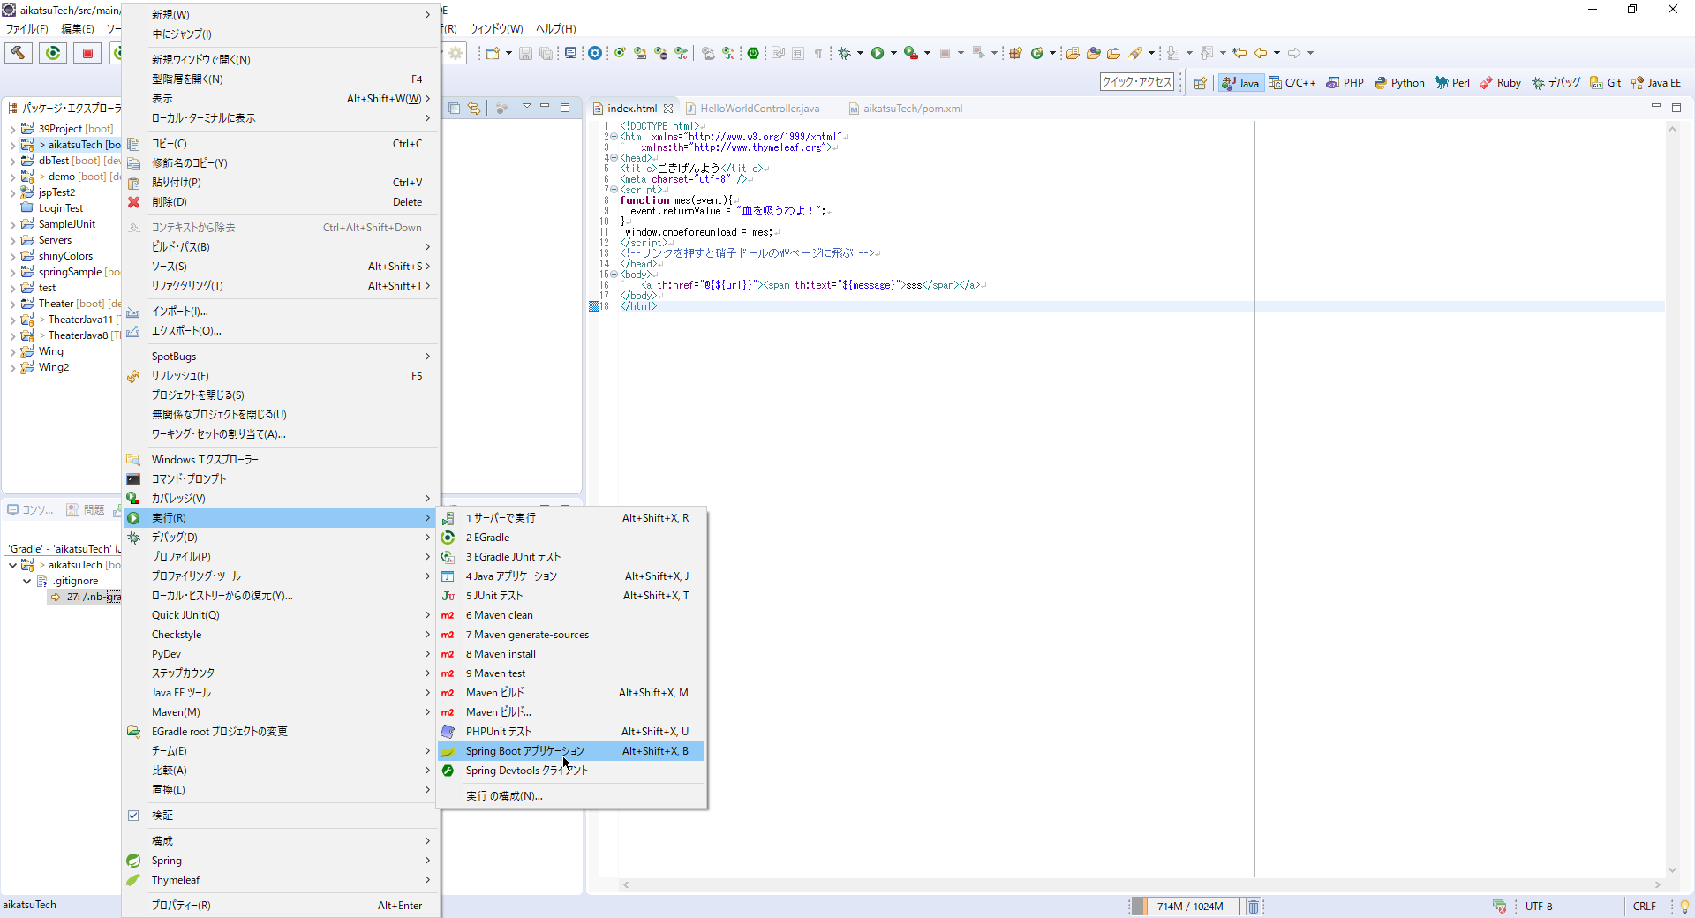Image resolution: width=1695 pixels, height=918 pixels.
Task: Collapse the .gitignore node arrow
Action: [x=26, y=581]
